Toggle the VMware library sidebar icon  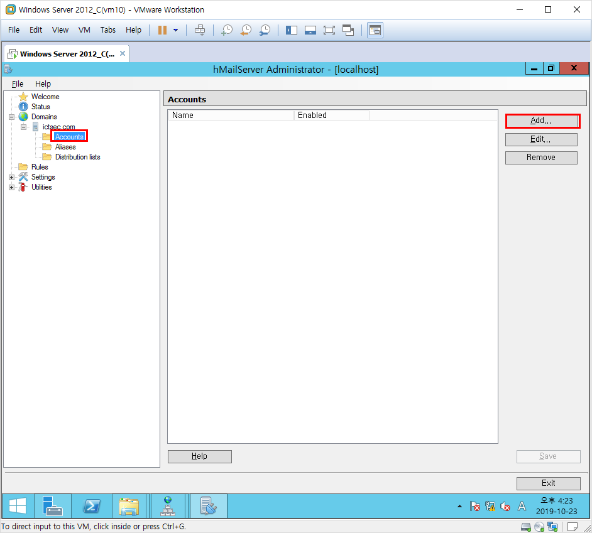point(292,30)
